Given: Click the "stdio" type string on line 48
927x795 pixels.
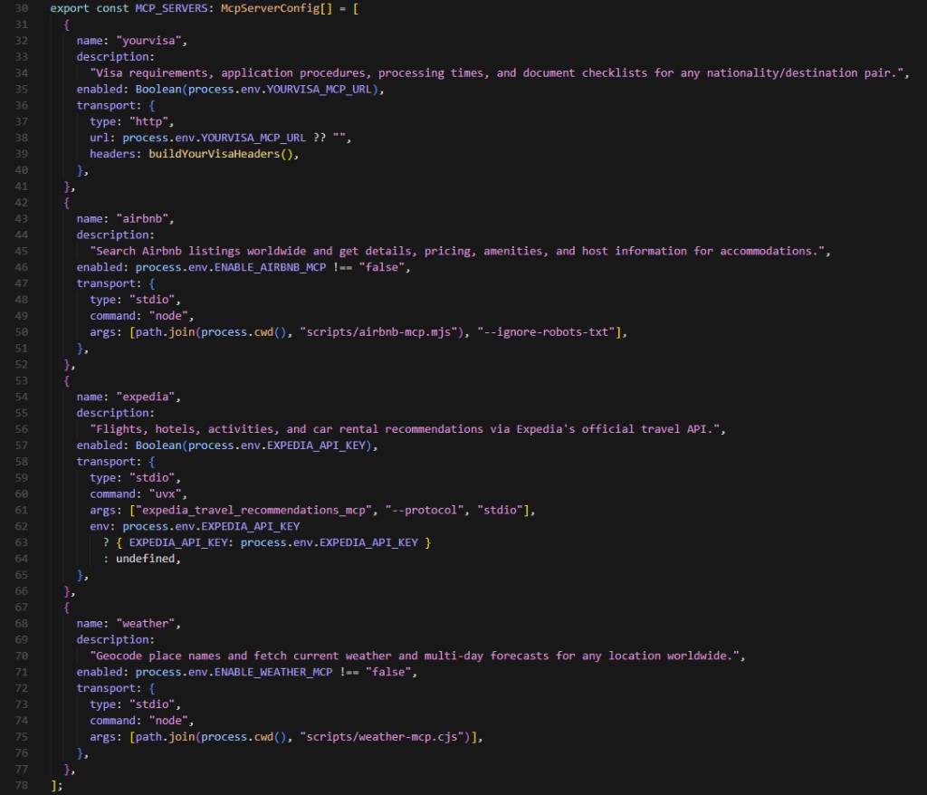Looking at the screenshot, I should pos(152,300).
